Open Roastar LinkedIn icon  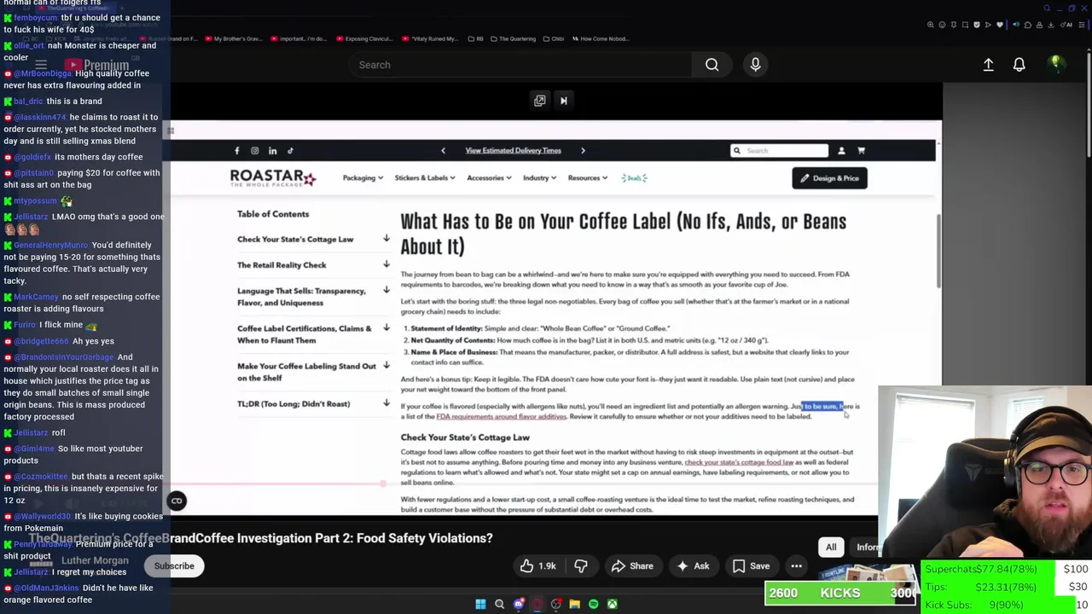(272, 151)
